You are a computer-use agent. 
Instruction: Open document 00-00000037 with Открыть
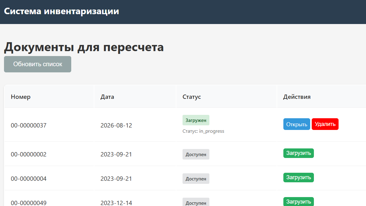[297, 124]
